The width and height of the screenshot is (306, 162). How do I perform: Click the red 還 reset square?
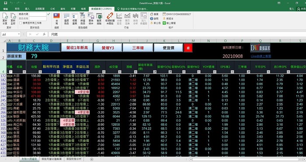click(188, 48)
